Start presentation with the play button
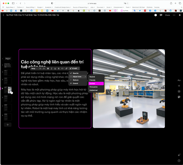 (180, 15)
